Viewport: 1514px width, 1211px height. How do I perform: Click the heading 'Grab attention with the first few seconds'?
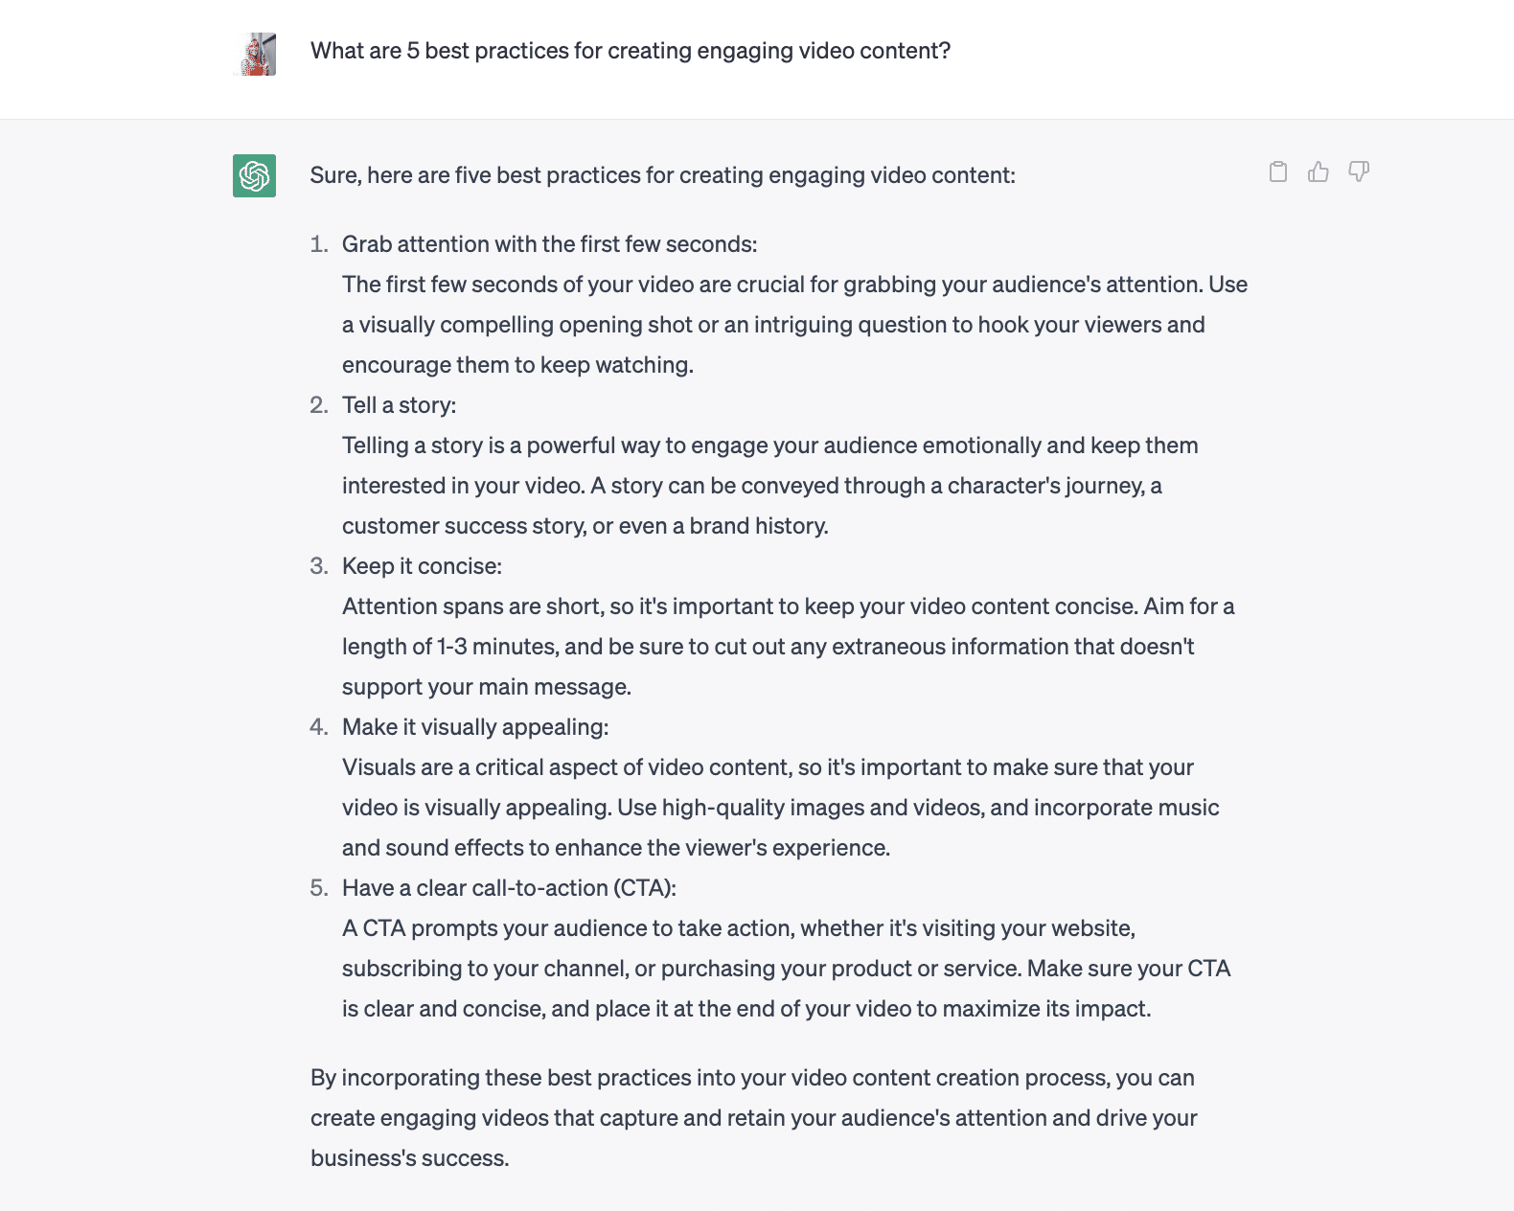(548, 244)
